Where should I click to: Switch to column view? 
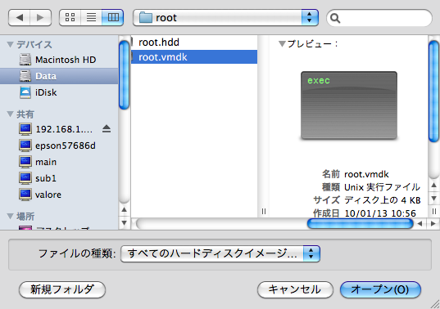(113, 18)
